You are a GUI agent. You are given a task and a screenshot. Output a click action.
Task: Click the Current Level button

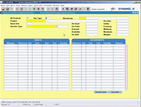coord(101,92)
